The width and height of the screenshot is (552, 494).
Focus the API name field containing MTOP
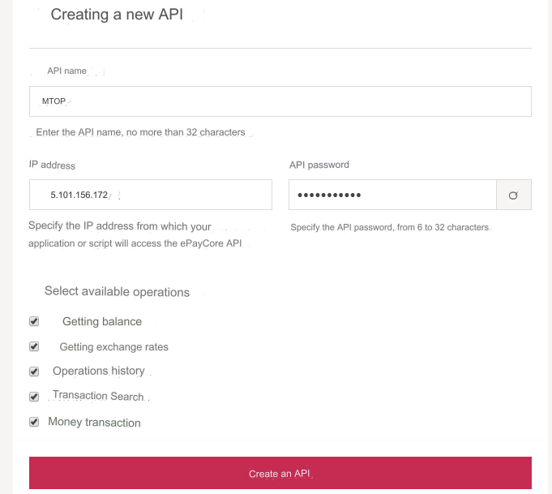click(280, 101)
